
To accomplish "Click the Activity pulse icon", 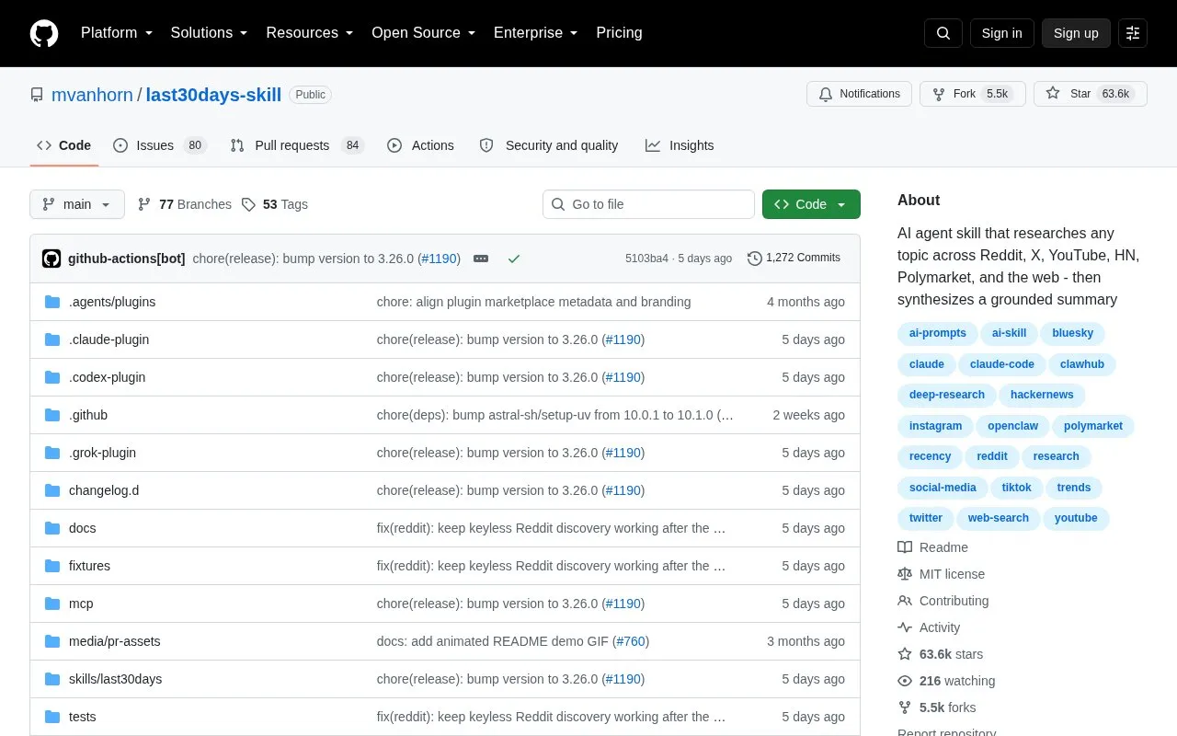I will 905,627.
